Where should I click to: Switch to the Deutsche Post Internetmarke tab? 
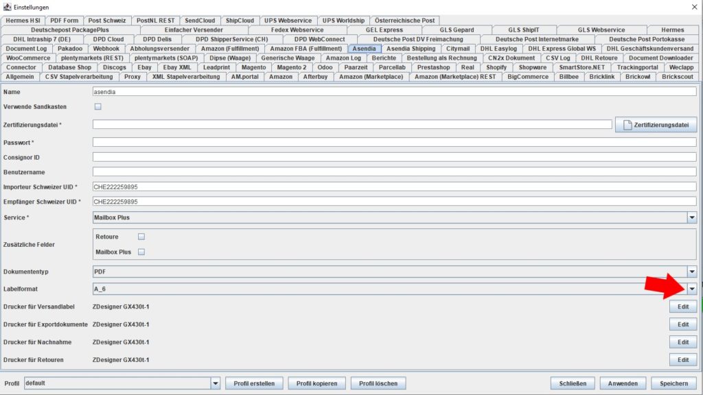point(537,39)
